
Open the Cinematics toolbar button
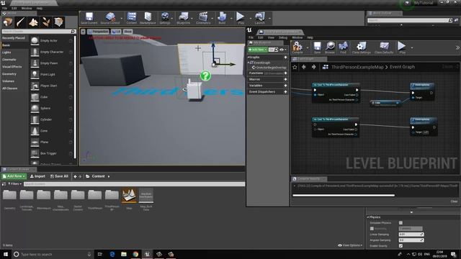pyautogui.click(x=203, y=18)
